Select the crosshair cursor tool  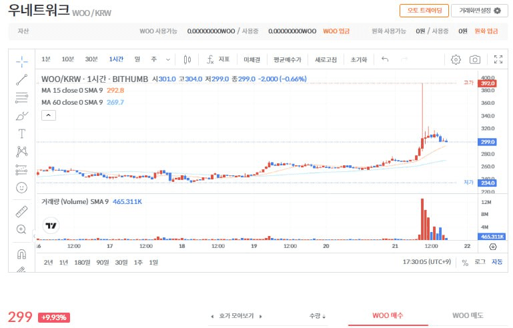point(22,61)
